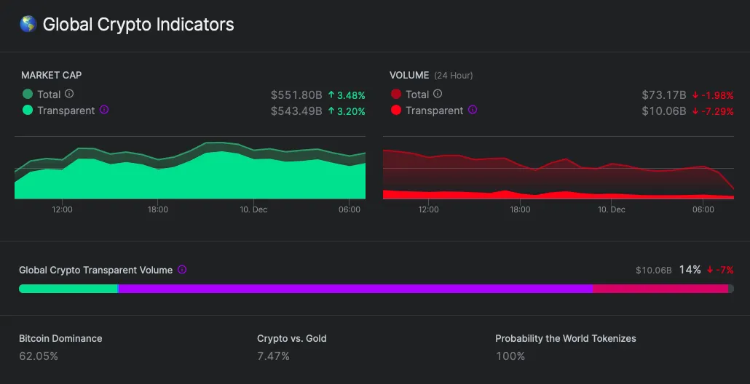Click the globe icon beside Global Crypto Indicators
Image resolution: width=750 pixels, height=384 pixels.
[28, 24]
